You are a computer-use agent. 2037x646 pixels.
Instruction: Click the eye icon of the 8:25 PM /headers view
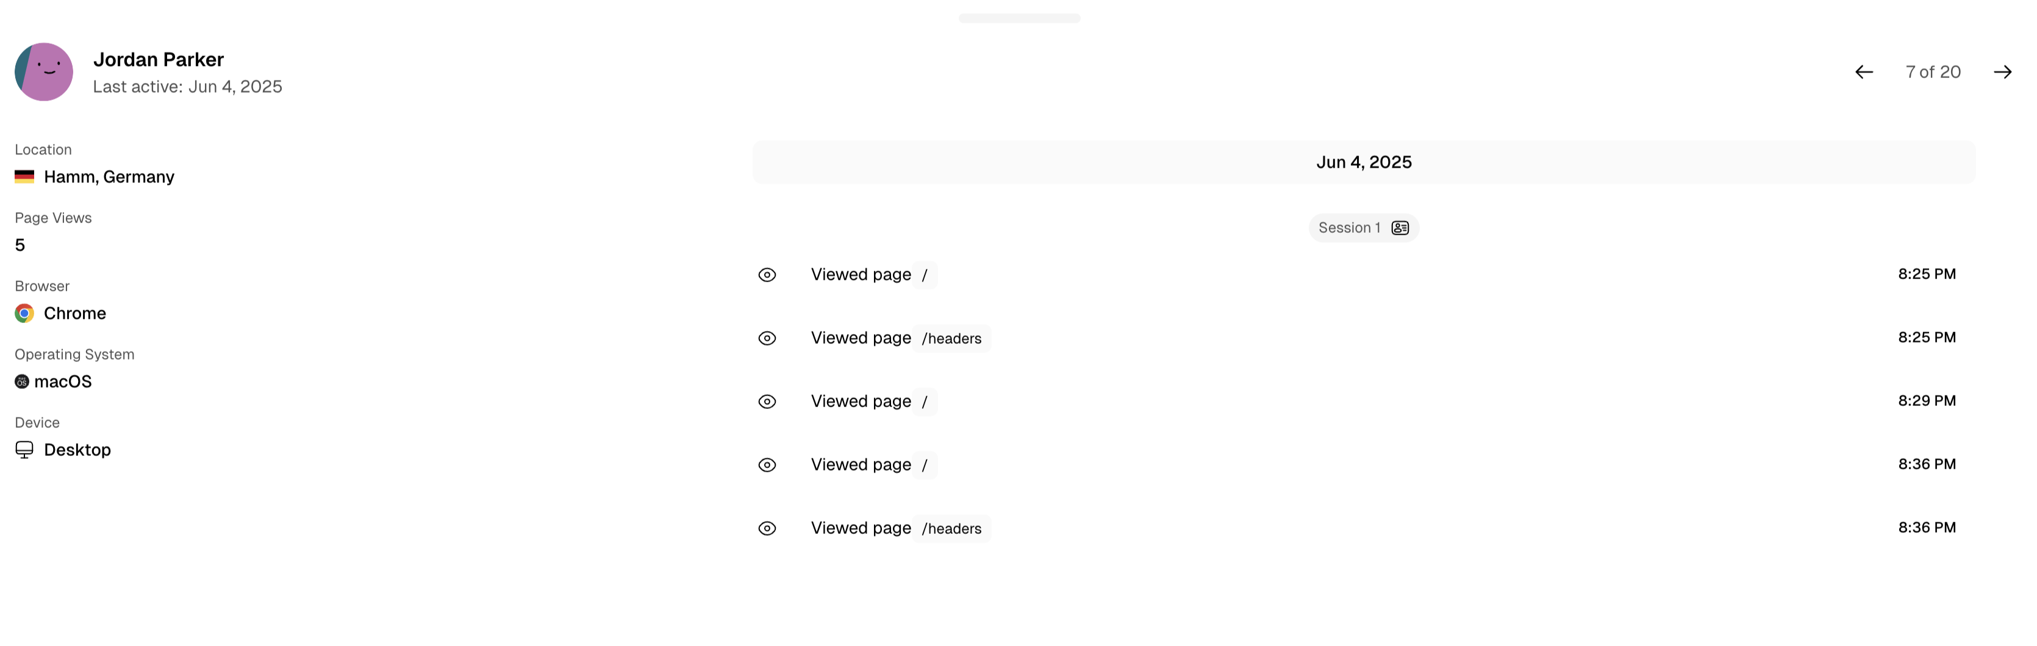coord(766,338)
